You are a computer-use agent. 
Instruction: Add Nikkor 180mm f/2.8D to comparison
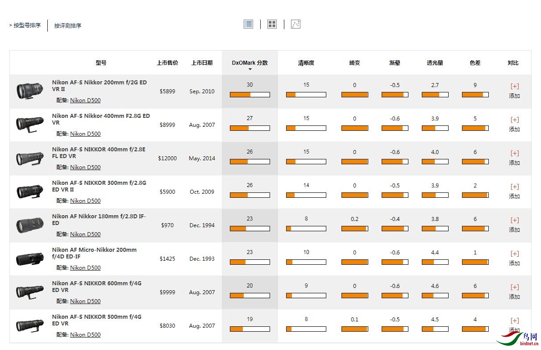pyautogui.click(x=514, y=220)
